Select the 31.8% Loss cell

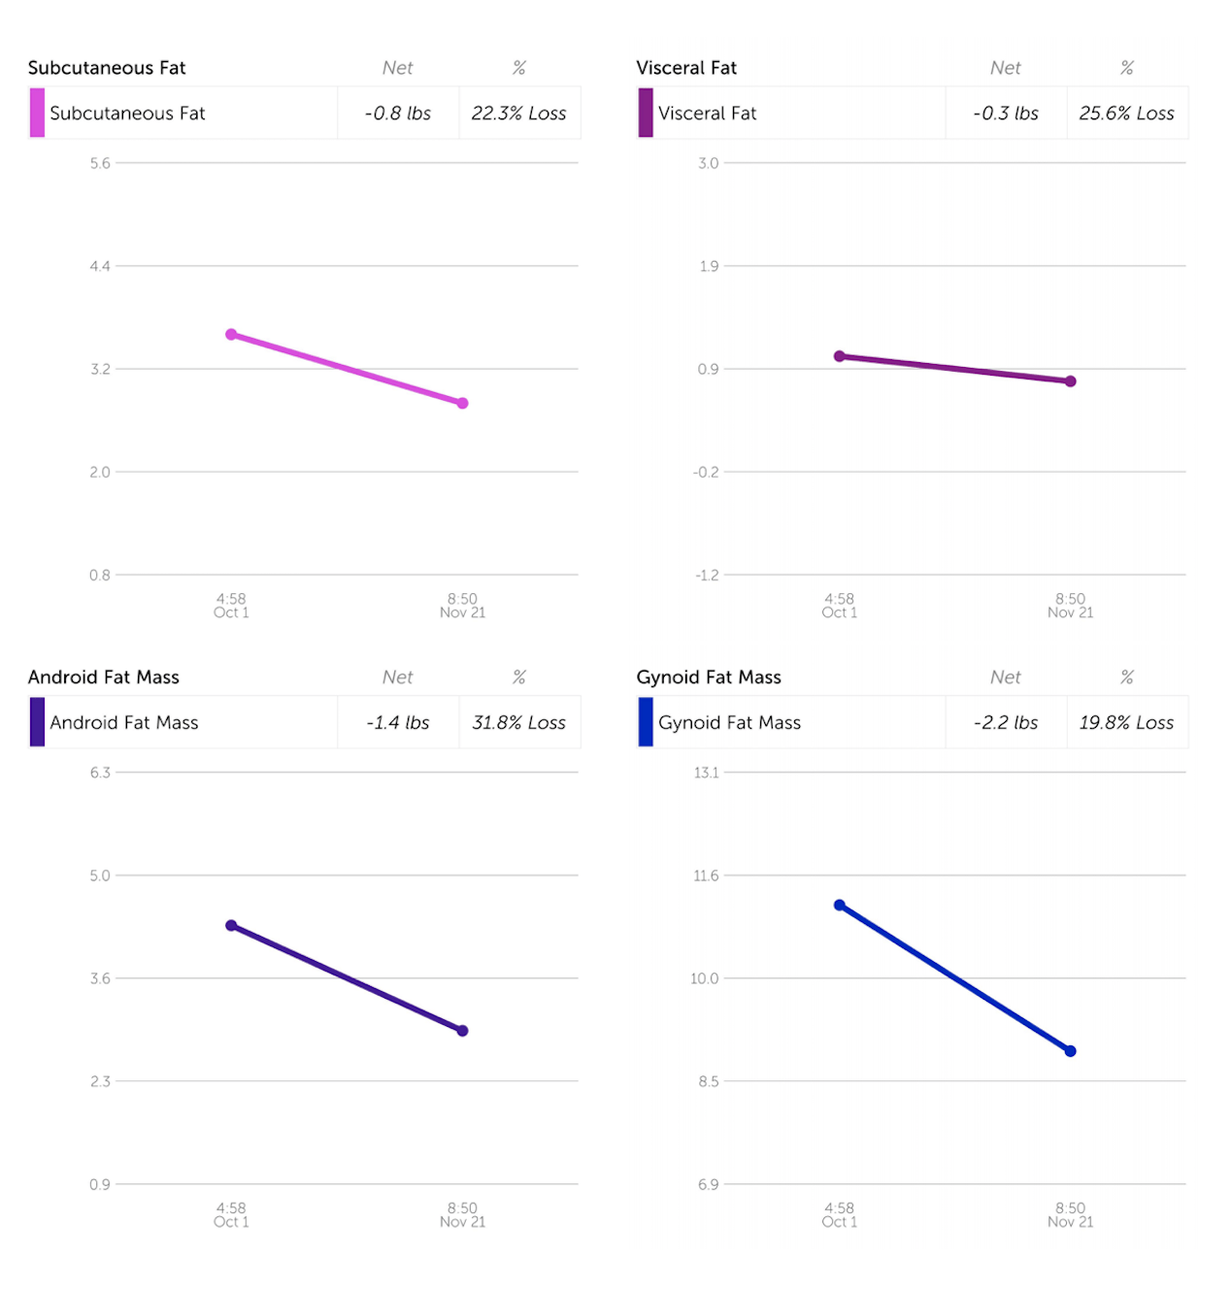pos(518,722)
